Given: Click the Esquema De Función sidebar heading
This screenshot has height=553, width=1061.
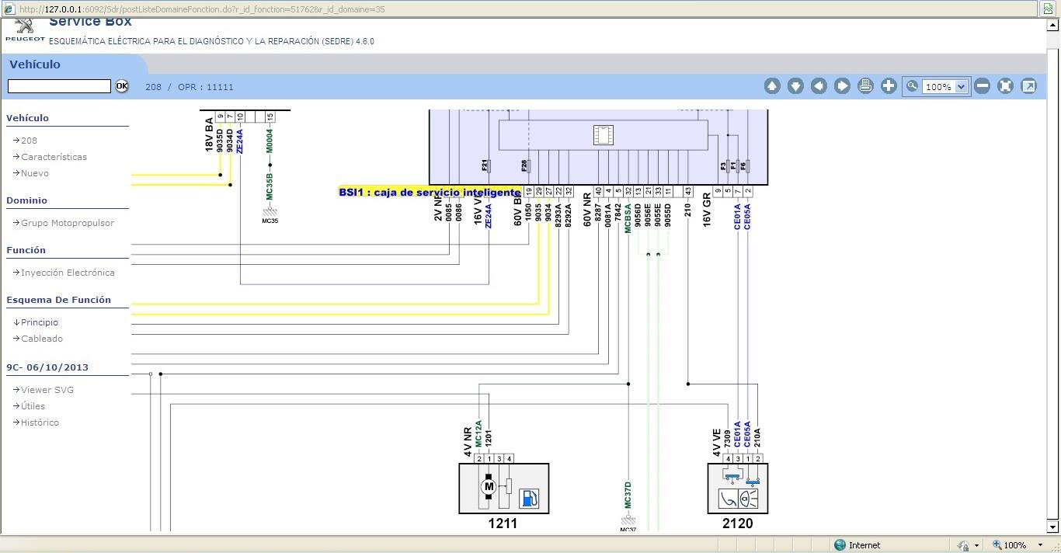Looking at the screenshot, I should [x=58, y=300].
